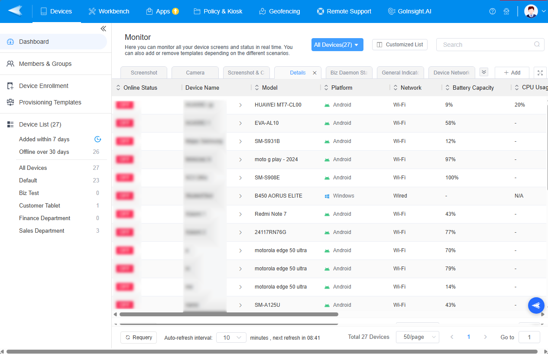Open the Remote Support menu
This screenshot has height=354, width=548.
tap(344, 11)
